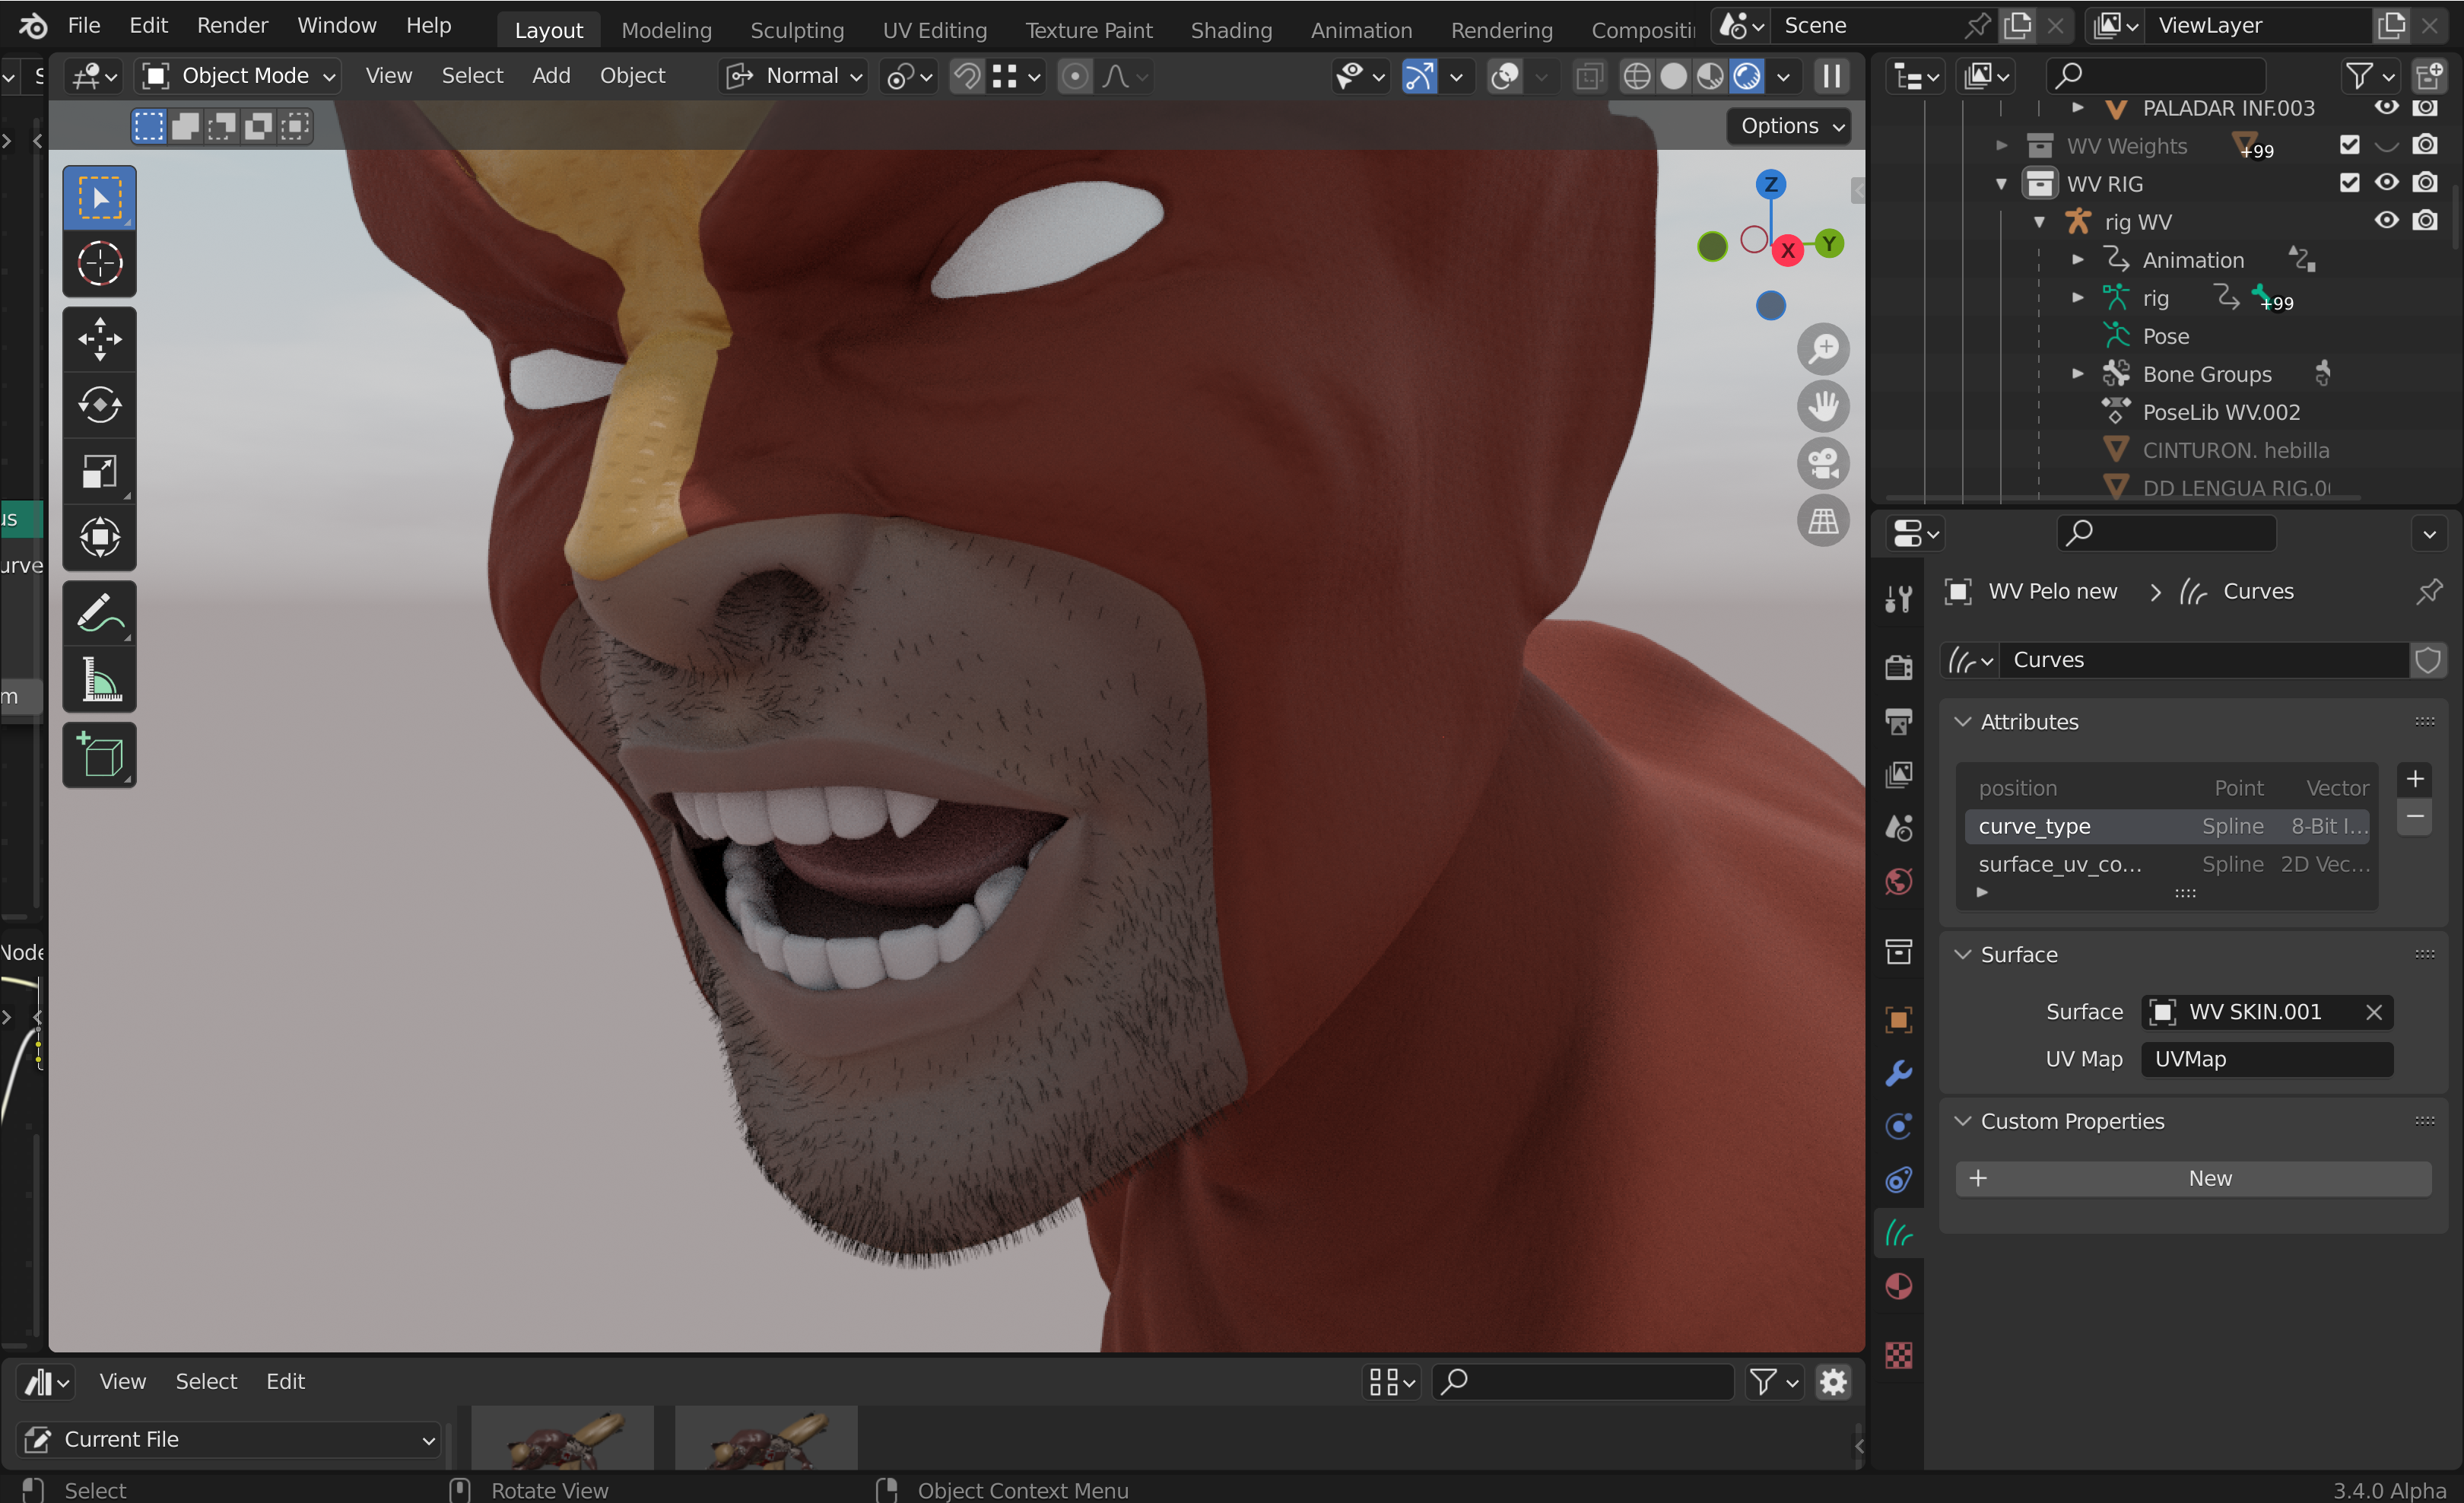Enable WV Weights collection checkbox
Image resolution: width=2464 pixels, height=1503 pixels.
pyautogui.click(x=2349, y=145)
